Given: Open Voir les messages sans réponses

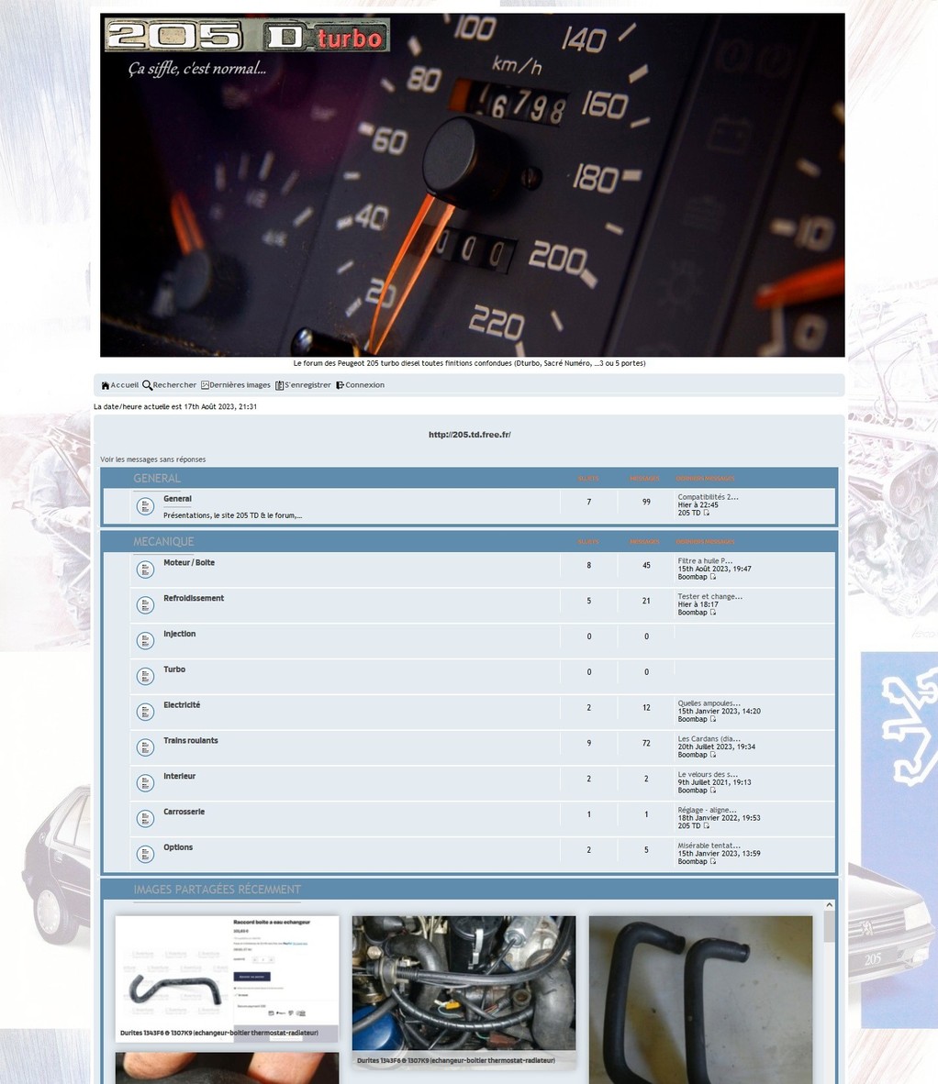Looking at the screenshot, I should (x=153, y=459).
